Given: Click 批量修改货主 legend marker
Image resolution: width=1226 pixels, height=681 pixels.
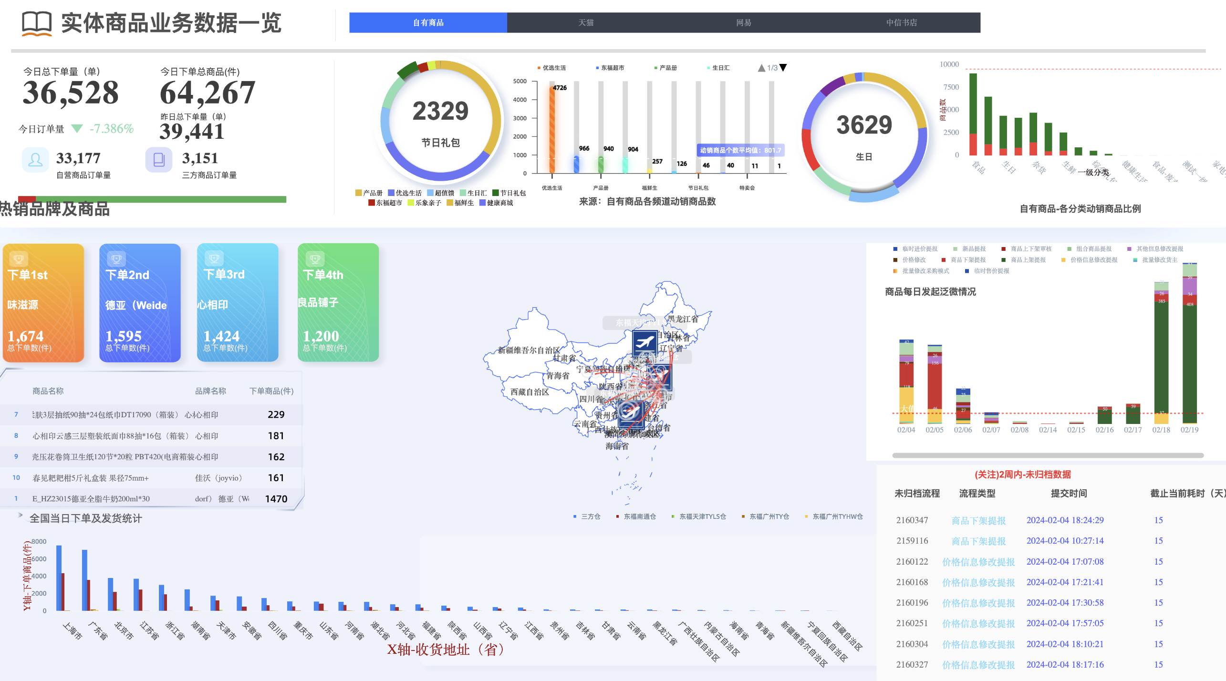Looking at the screenshot, I should click(x=1135, y=260).
